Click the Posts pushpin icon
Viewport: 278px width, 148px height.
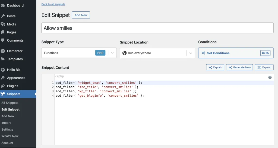[x=3, y=16]
